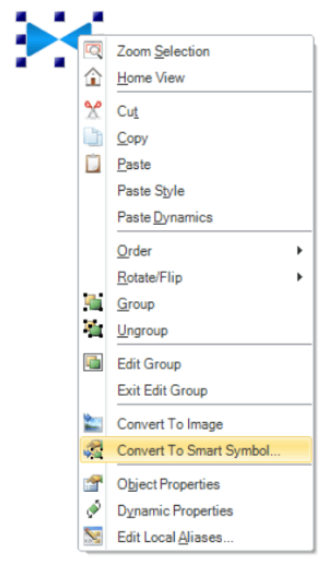Image resolution: width=334 pixels, height=569 pixels.
Task: Click the Ungroup icon
Action: point(93,329)
